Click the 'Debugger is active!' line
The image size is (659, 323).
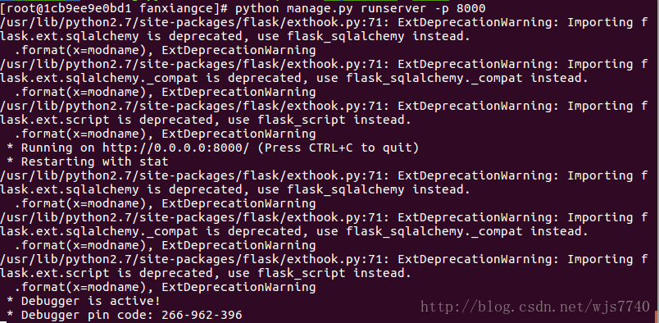pyautogui.click(x=84, y=301)
